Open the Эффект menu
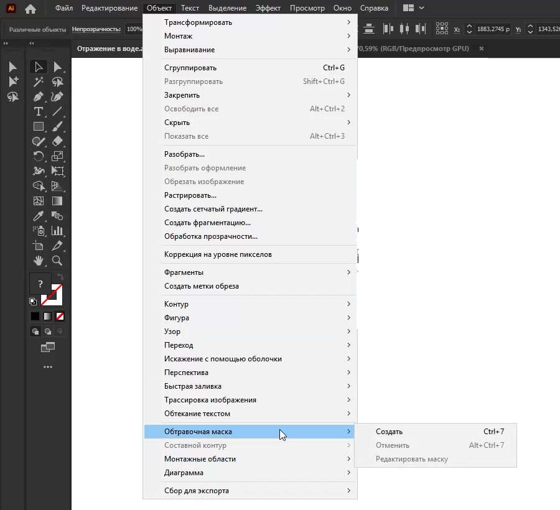The image size is (560, 510). pyautogui.click(x=268, y=8)
